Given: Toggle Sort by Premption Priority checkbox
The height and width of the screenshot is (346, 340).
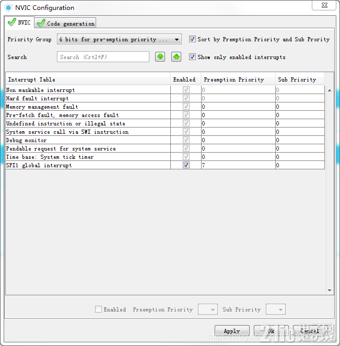Looking at the screenshot, I should tap(192, 39).
